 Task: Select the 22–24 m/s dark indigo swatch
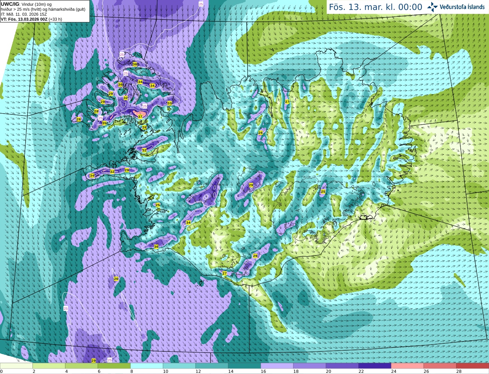[375, 366]
